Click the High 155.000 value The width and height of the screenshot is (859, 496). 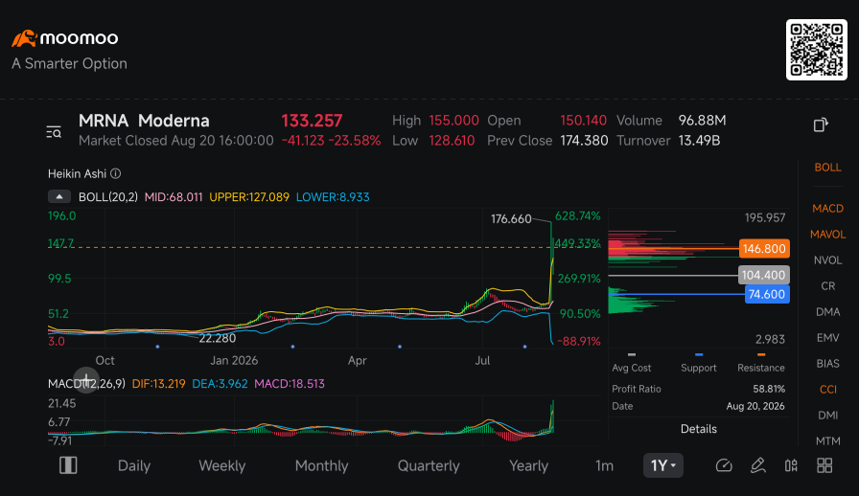pos(453,121)
